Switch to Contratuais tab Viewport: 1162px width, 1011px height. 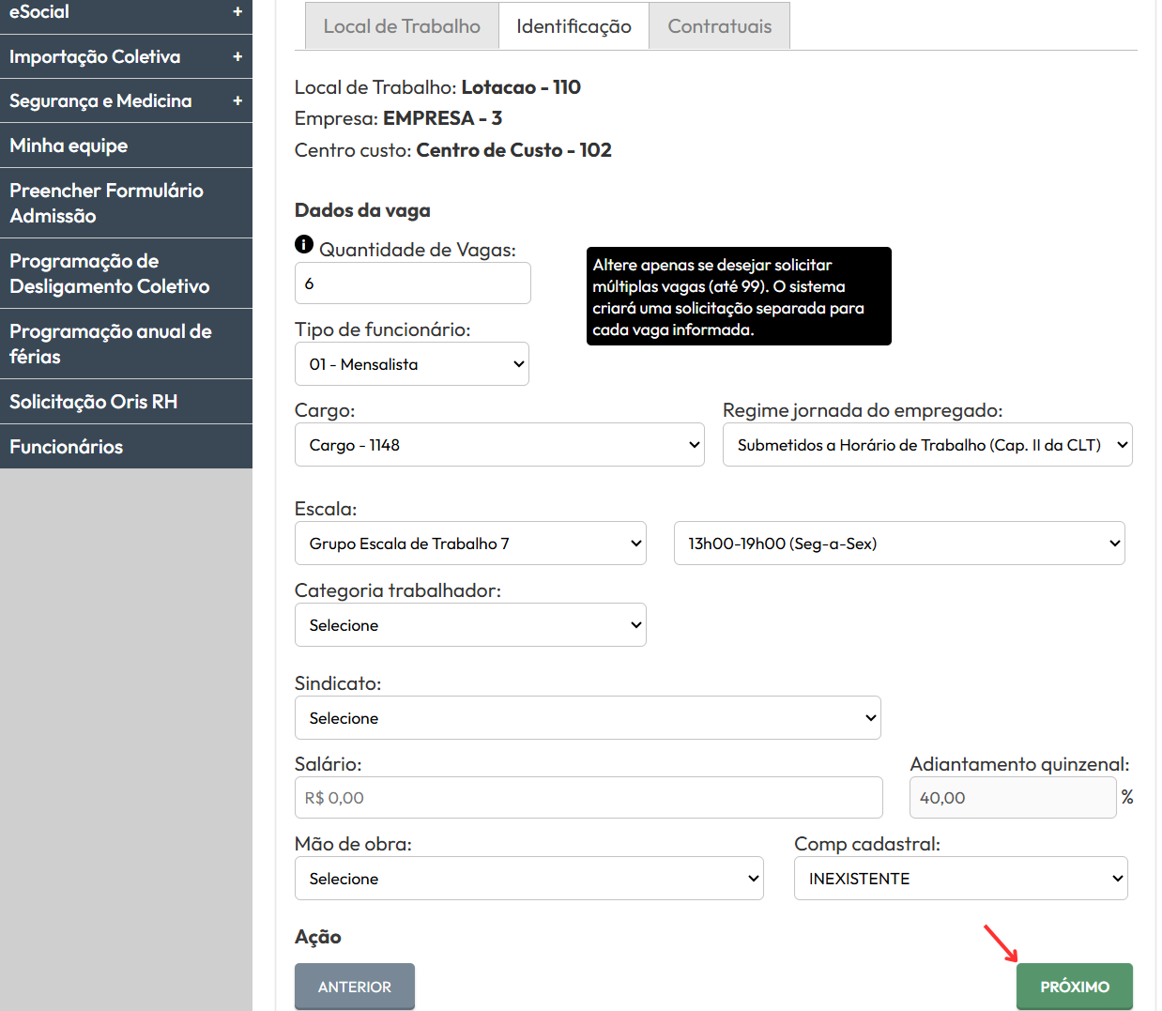pyautogui.click(x=720, y=26)
